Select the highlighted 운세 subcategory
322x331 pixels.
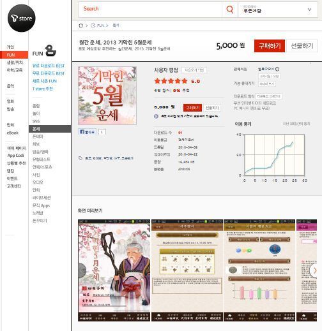[x=50, y=129]
